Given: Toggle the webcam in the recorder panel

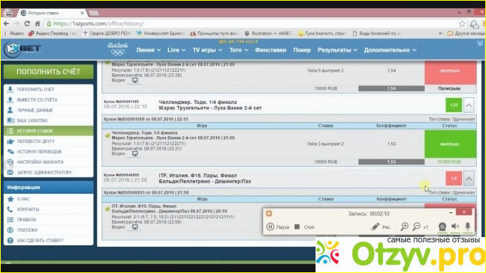Looking at the screenshot, I should pos(443,227).
